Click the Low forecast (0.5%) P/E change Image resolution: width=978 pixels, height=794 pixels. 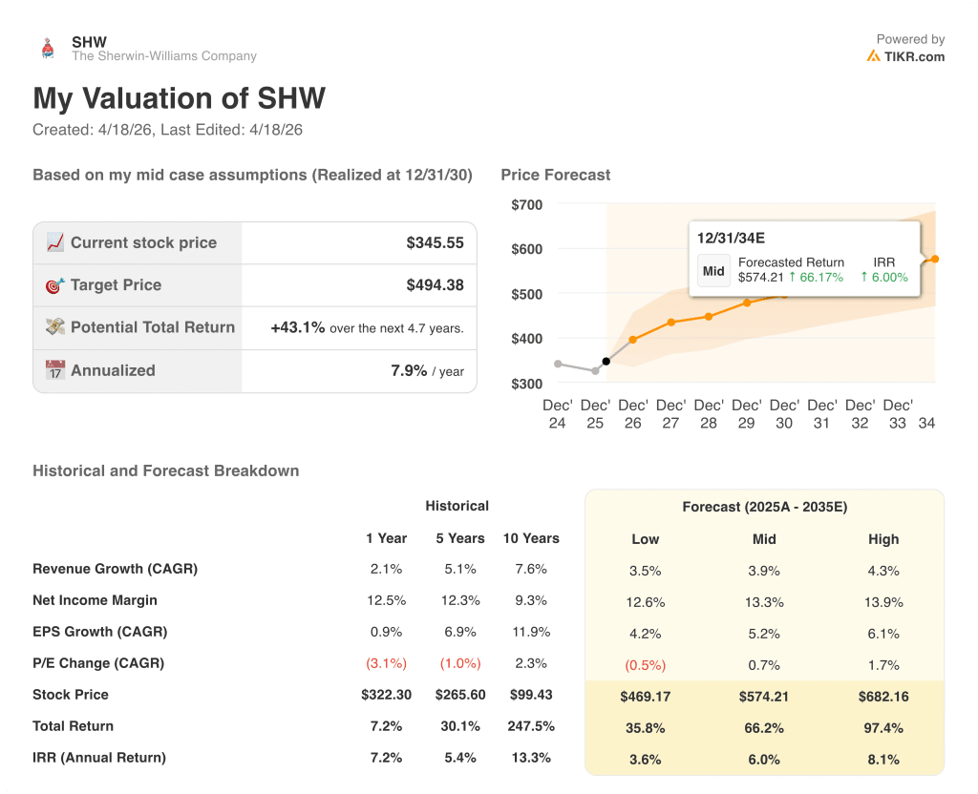click(x=645, y=665)
